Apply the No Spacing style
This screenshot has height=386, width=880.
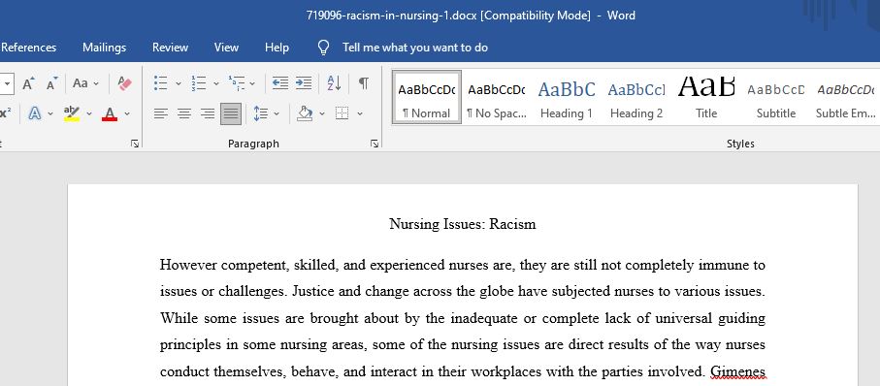497,97
